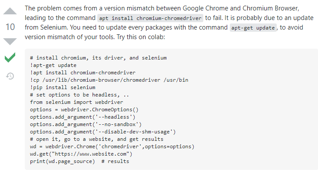
Task: Click inline code 'apt install chromium-chromedriver'
Action: tap(150, 18)
